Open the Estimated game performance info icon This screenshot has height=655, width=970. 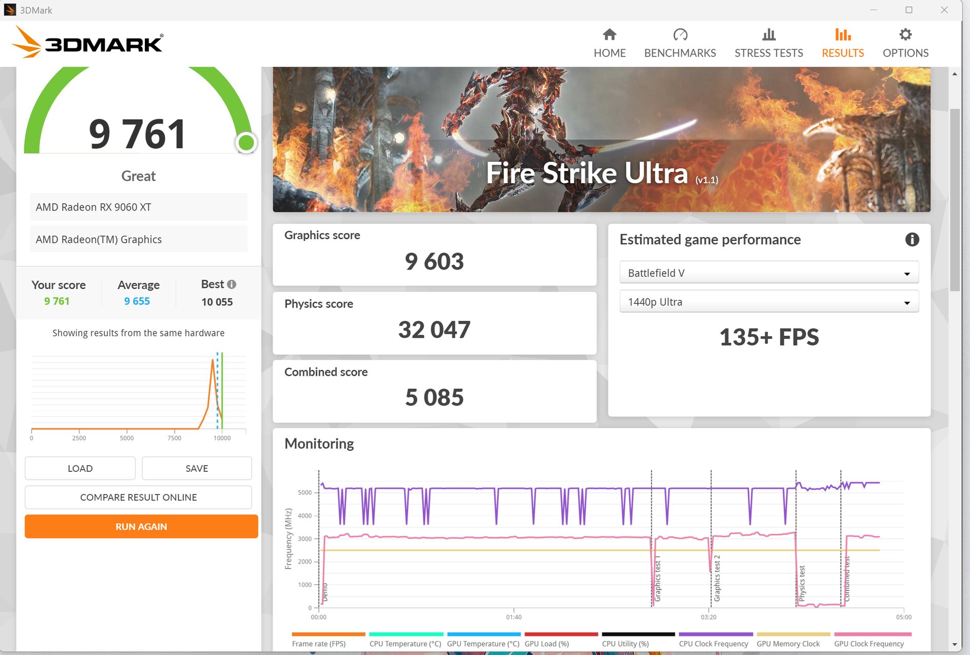(x=912, y=239)
